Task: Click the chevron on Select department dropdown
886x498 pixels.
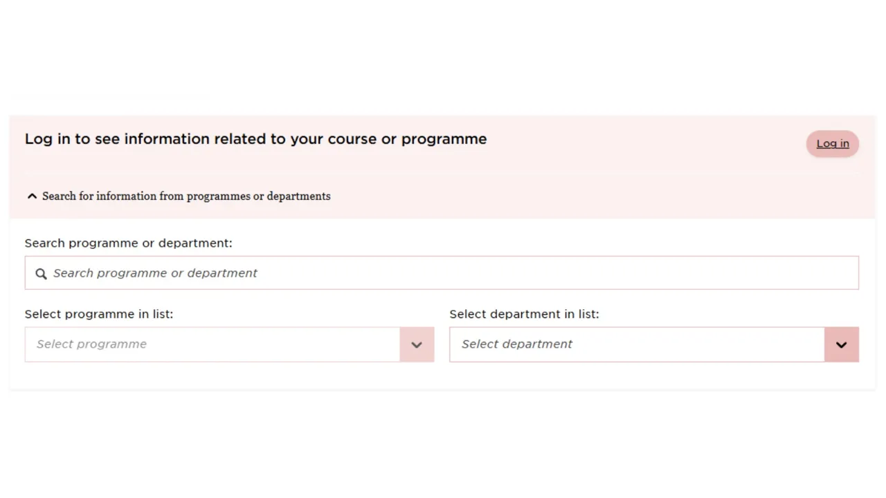Action: click(841, 344)
